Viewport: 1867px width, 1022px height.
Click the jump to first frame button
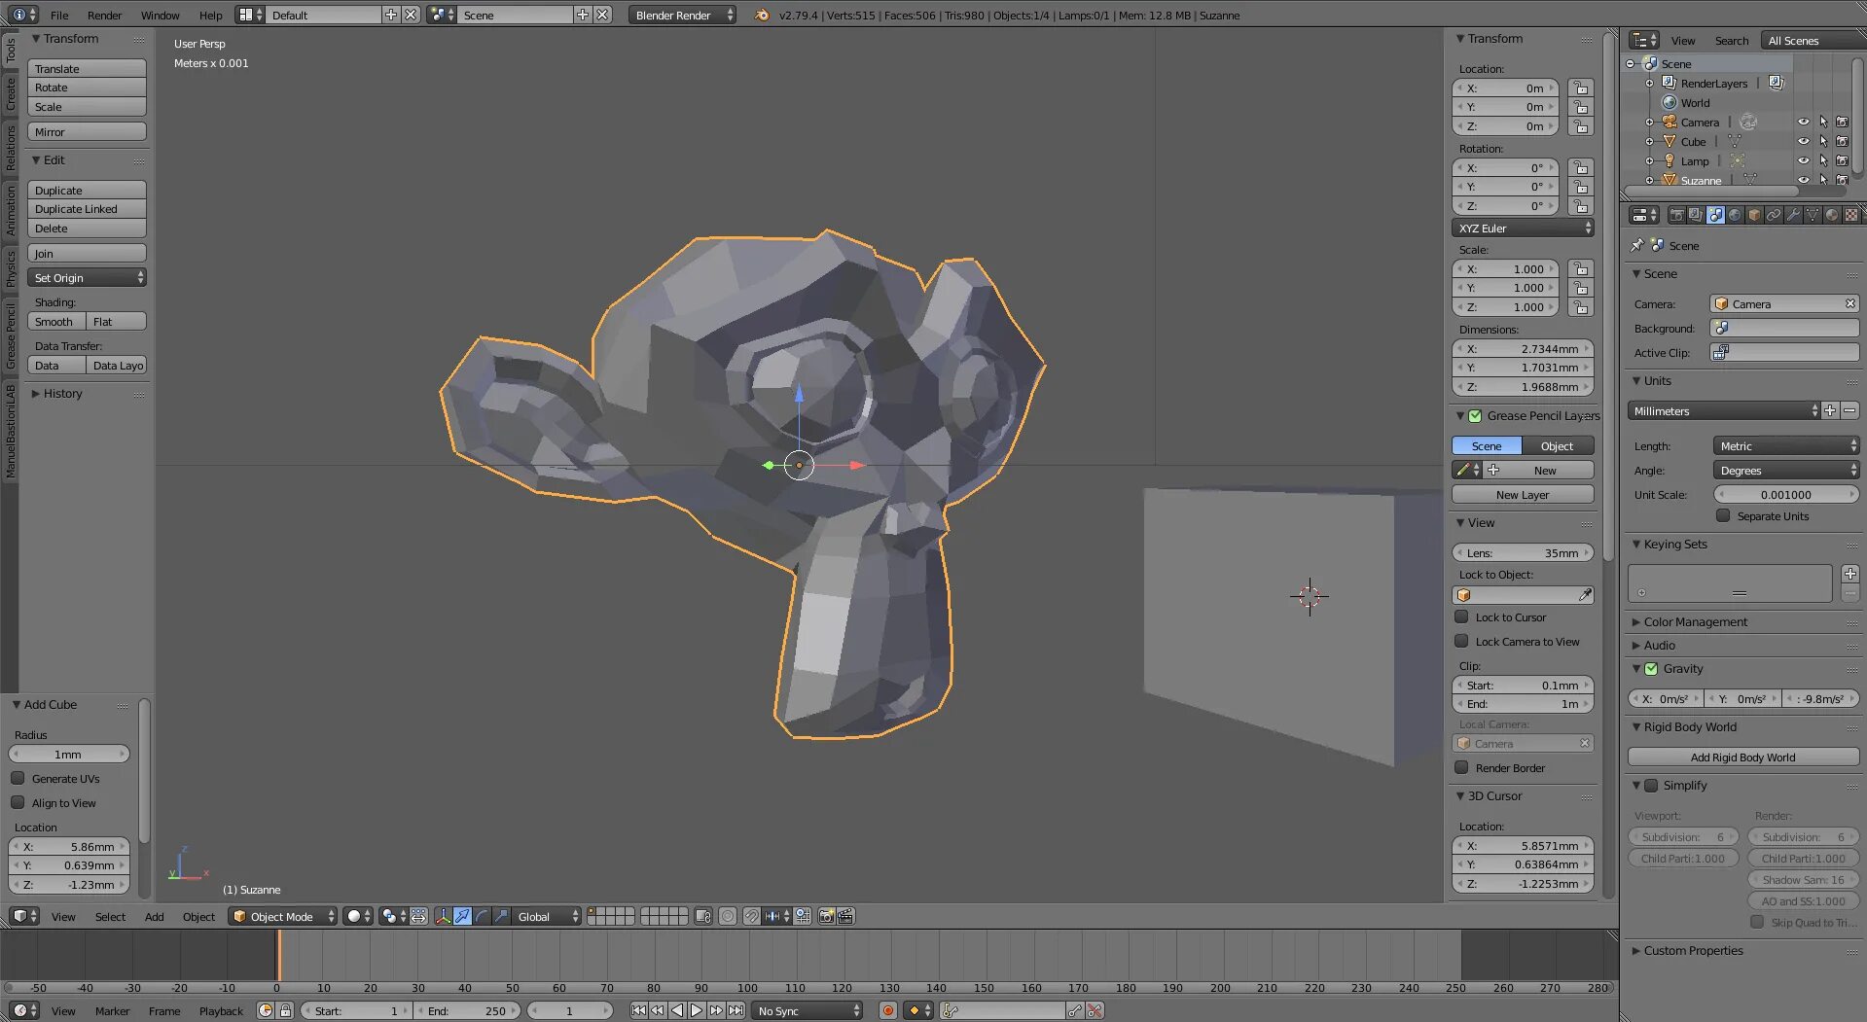click(x=638, y=1010)
